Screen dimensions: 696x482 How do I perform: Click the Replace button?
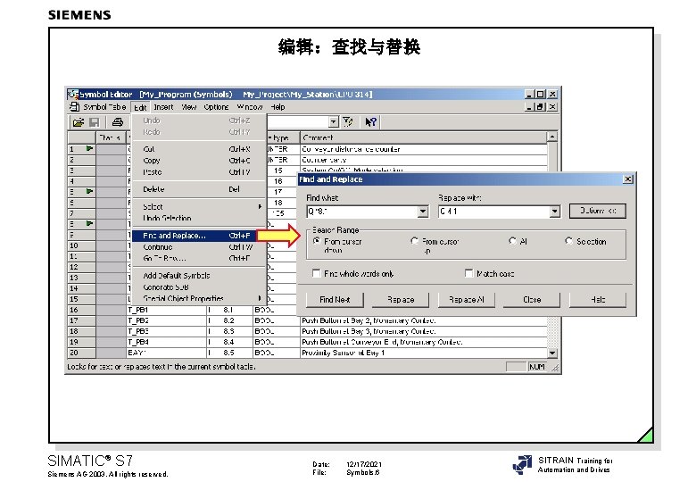401,300
